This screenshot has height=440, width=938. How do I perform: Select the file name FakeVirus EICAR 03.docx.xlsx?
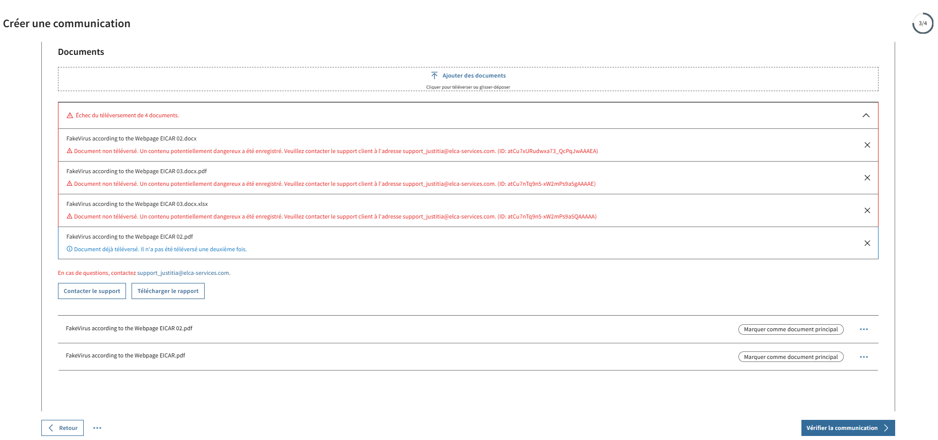click(137, 204)
